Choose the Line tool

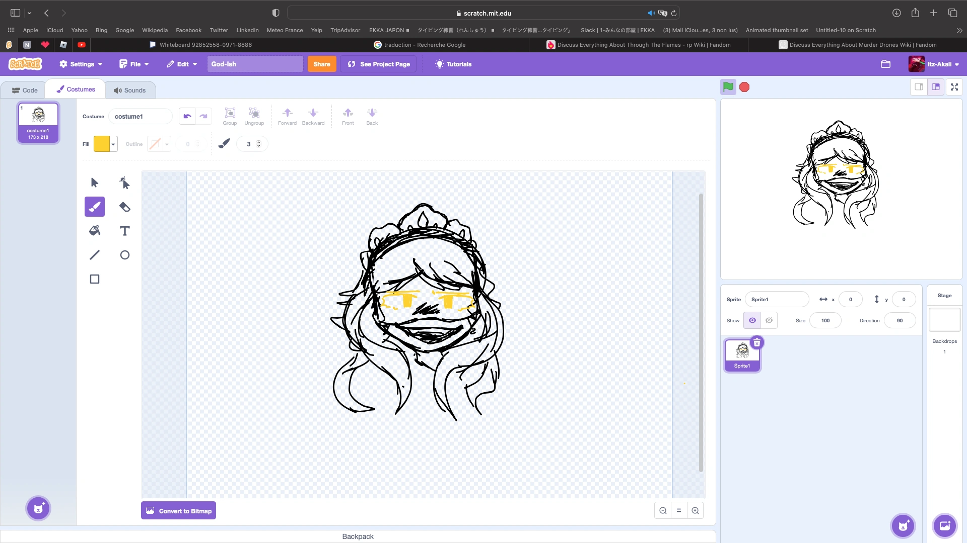tap(94, 255)
